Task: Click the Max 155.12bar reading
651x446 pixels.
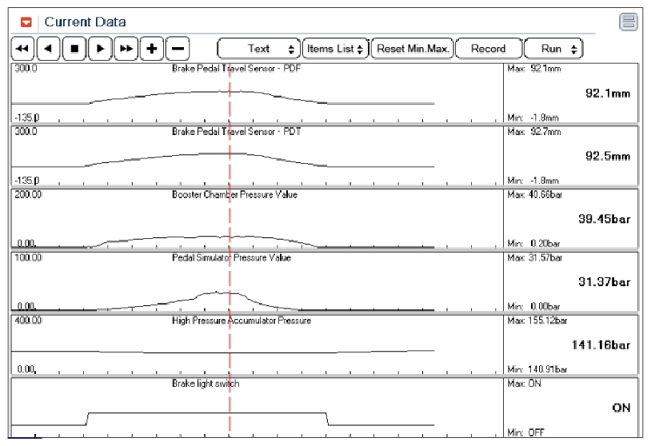Action: (x=537, y=321)
